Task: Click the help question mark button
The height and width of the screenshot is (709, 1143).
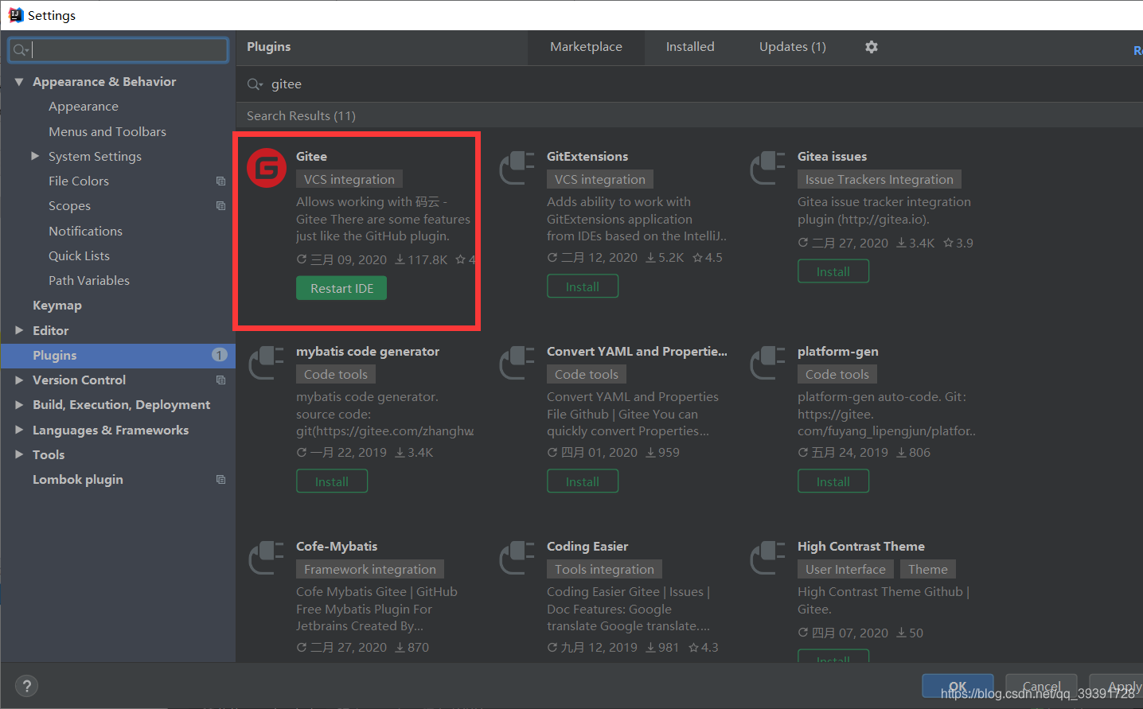Action: [x=26, y=686]
